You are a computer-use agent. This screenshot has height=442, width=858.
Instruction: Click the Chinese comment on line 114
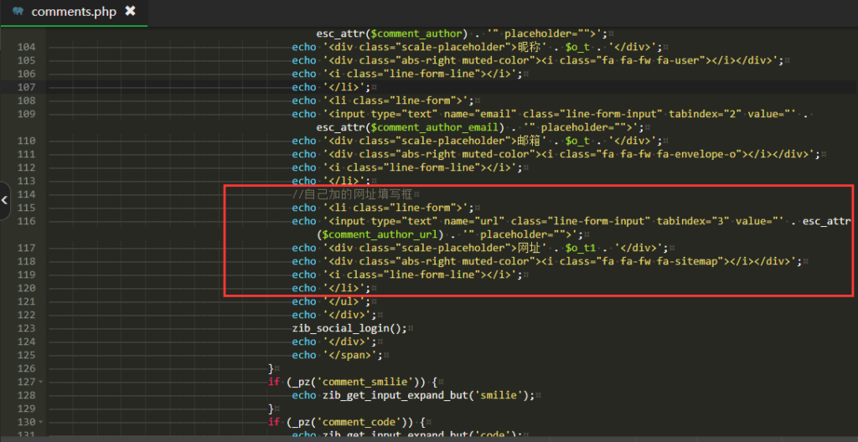[x=352, y=194]
